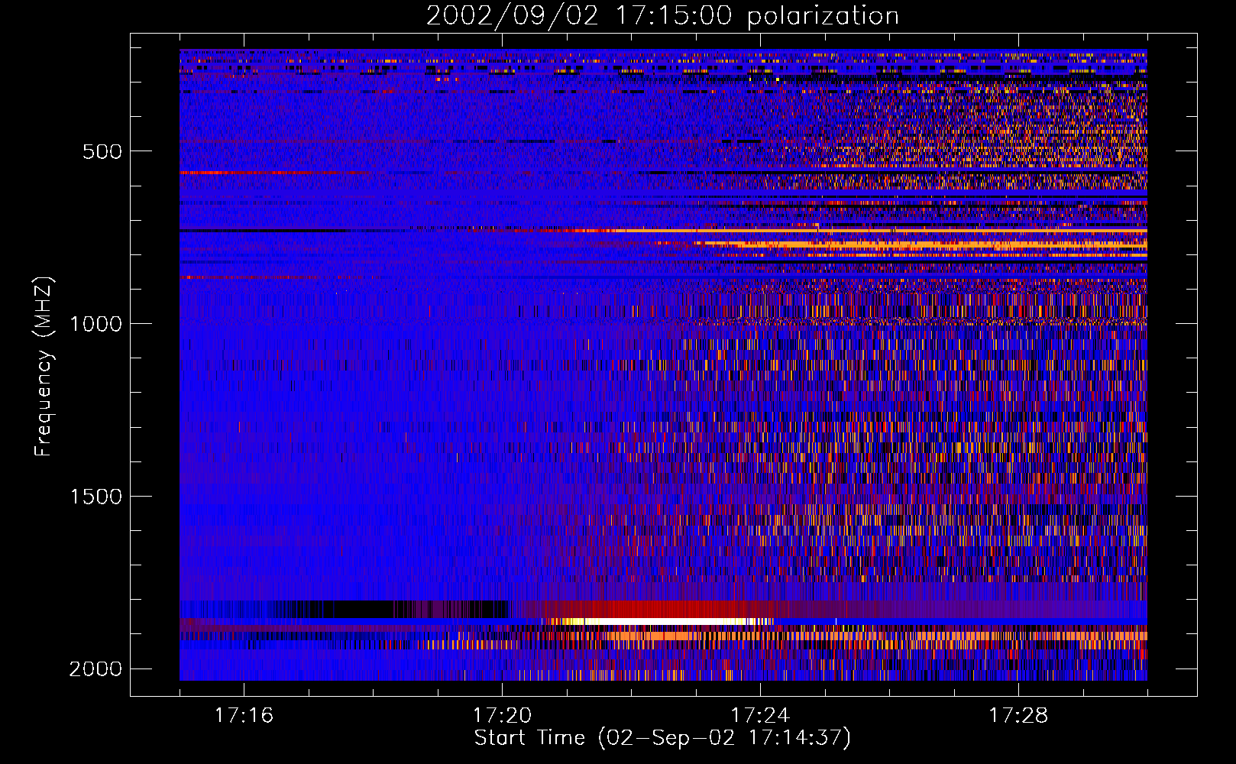Click the 17:28 time tick label
Viewport: 1236px width, 764px height.
[1018, 716]
